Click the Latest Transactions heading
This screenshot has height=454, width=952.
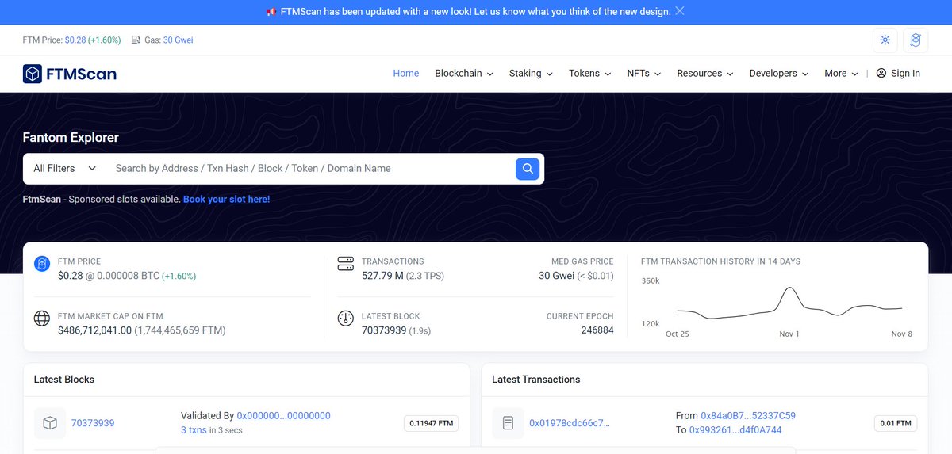pyautogui.click(x=536, y=380)
